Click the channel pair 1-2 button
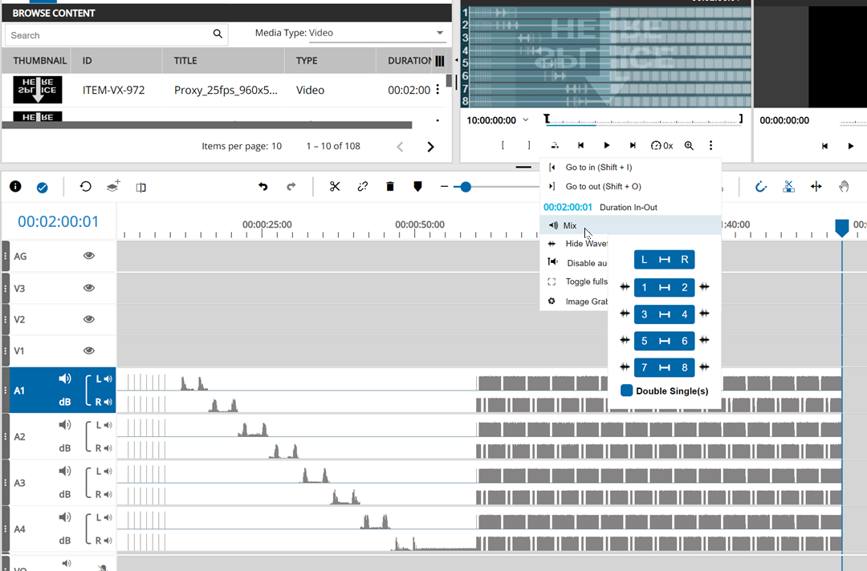Screen dimensions: 867x571 [665, 287]
